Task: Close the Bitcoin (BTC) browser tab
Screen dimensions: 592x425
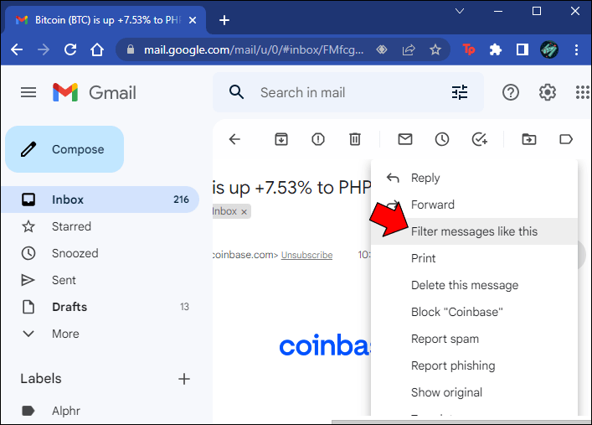Action: click(193, 20)
